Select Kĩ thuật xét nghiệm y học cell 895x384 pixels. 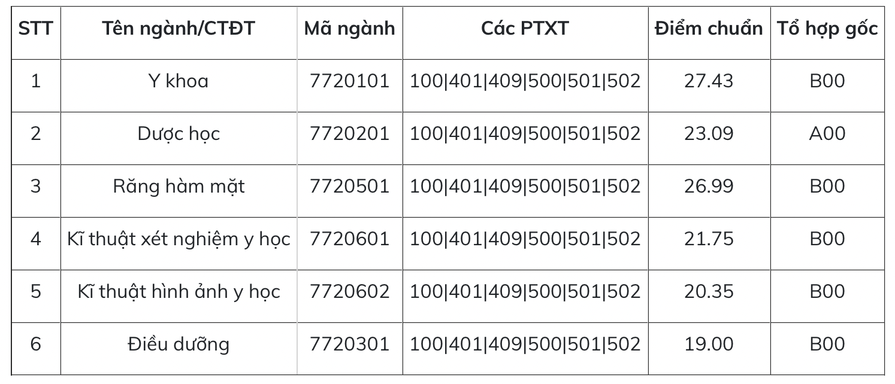179,239
